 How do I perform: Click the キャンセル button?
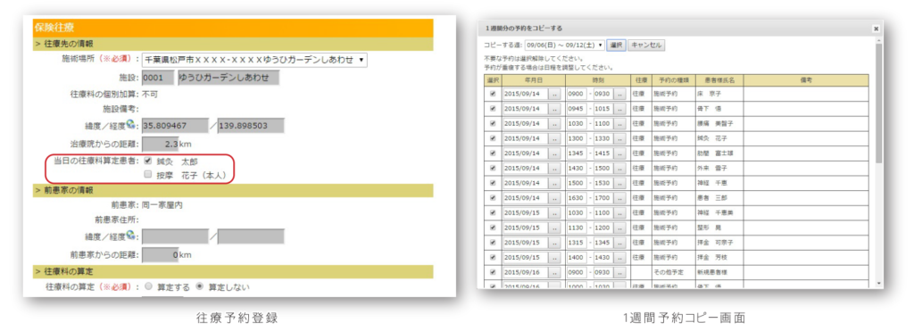[646, 45]
